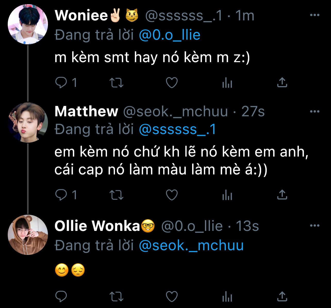
Task: Like Ollie Wonka's emoji tweet
Action: (x=172, y=296)
